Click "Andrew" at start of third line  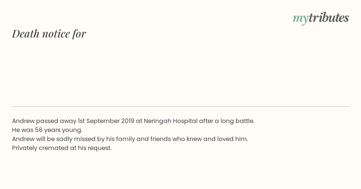(23, 139)
